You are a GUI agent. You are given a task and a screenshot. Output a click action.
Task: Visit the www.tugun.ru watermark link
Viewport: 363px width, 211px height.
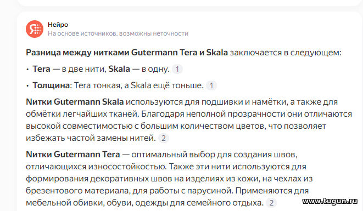point(330,201)
